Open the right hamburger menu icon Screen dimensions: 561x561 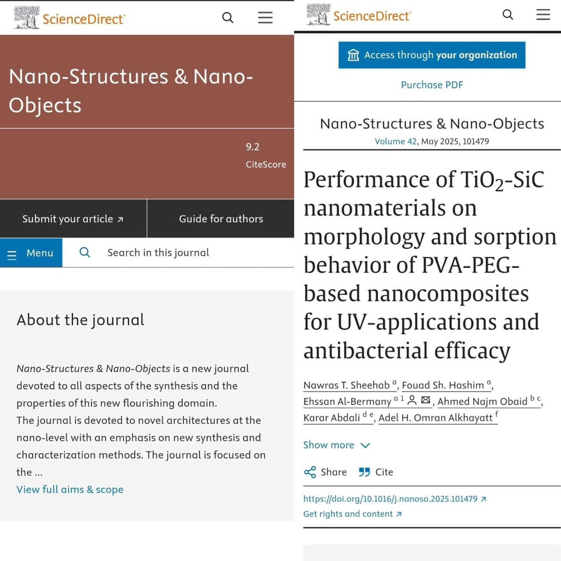pyautogui.click(x=543, y=14)
